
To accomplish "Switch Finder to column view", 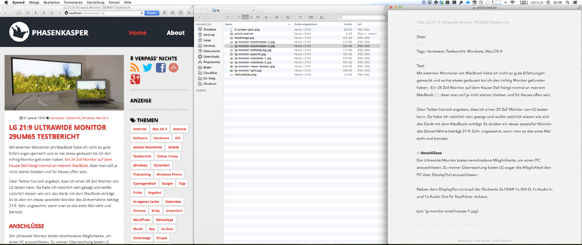I will (251, 17).
